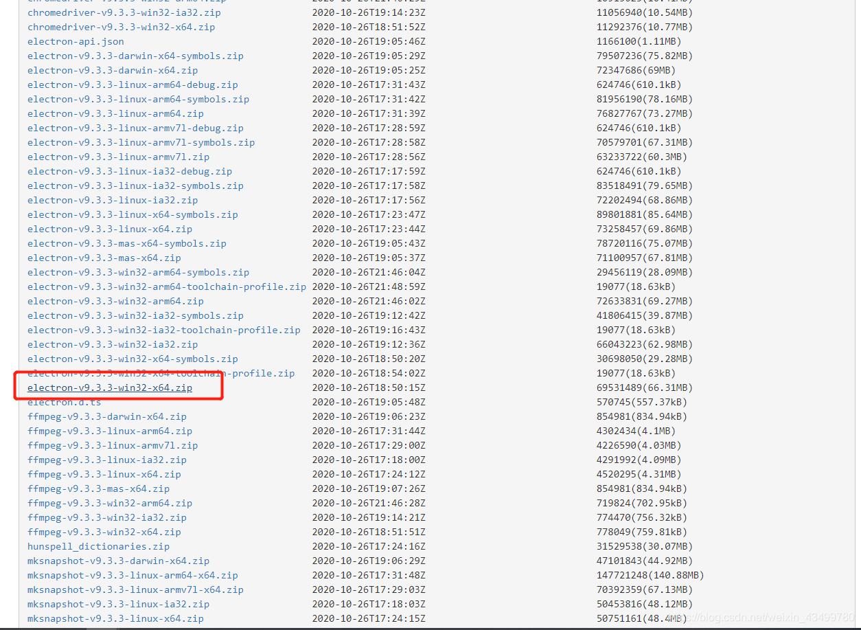Screen dimensions: 861x630
Task: Select timestamp 2020-10-26T18:50:15Z
Action: 369,387
